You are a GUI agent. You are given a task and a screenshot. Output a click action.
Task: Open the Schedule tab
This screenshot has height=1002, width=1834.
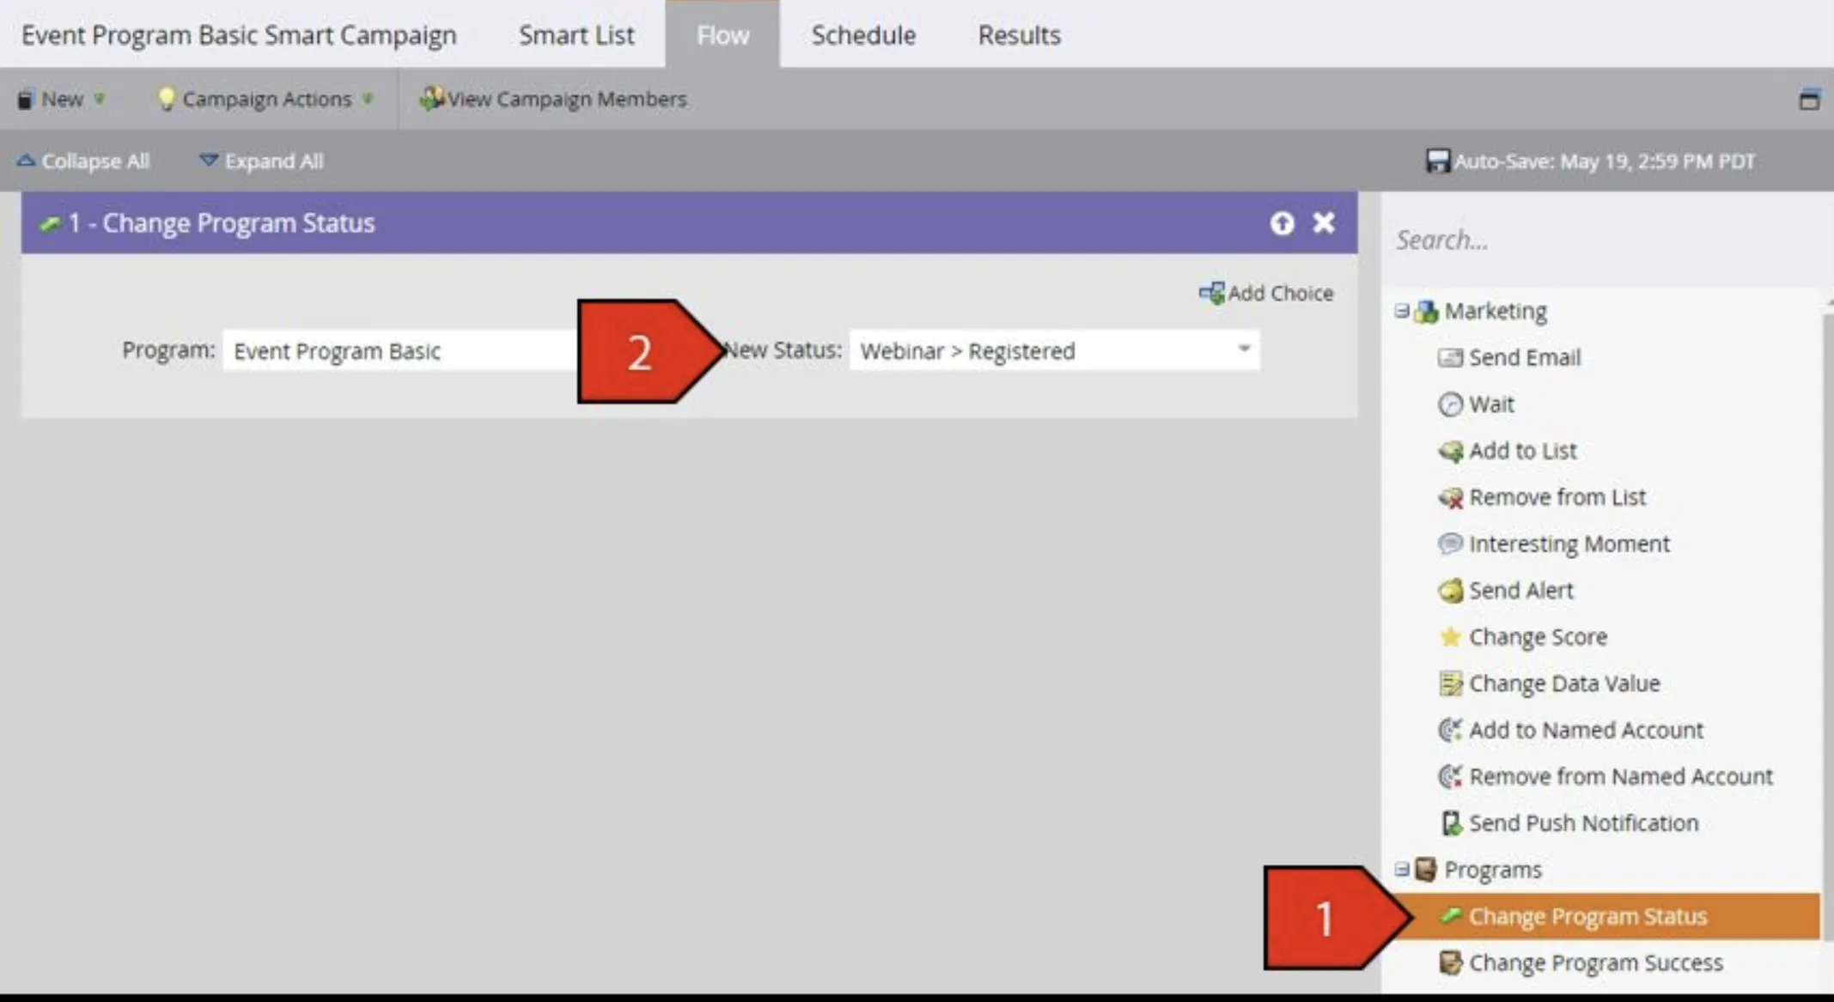(863, 35)
